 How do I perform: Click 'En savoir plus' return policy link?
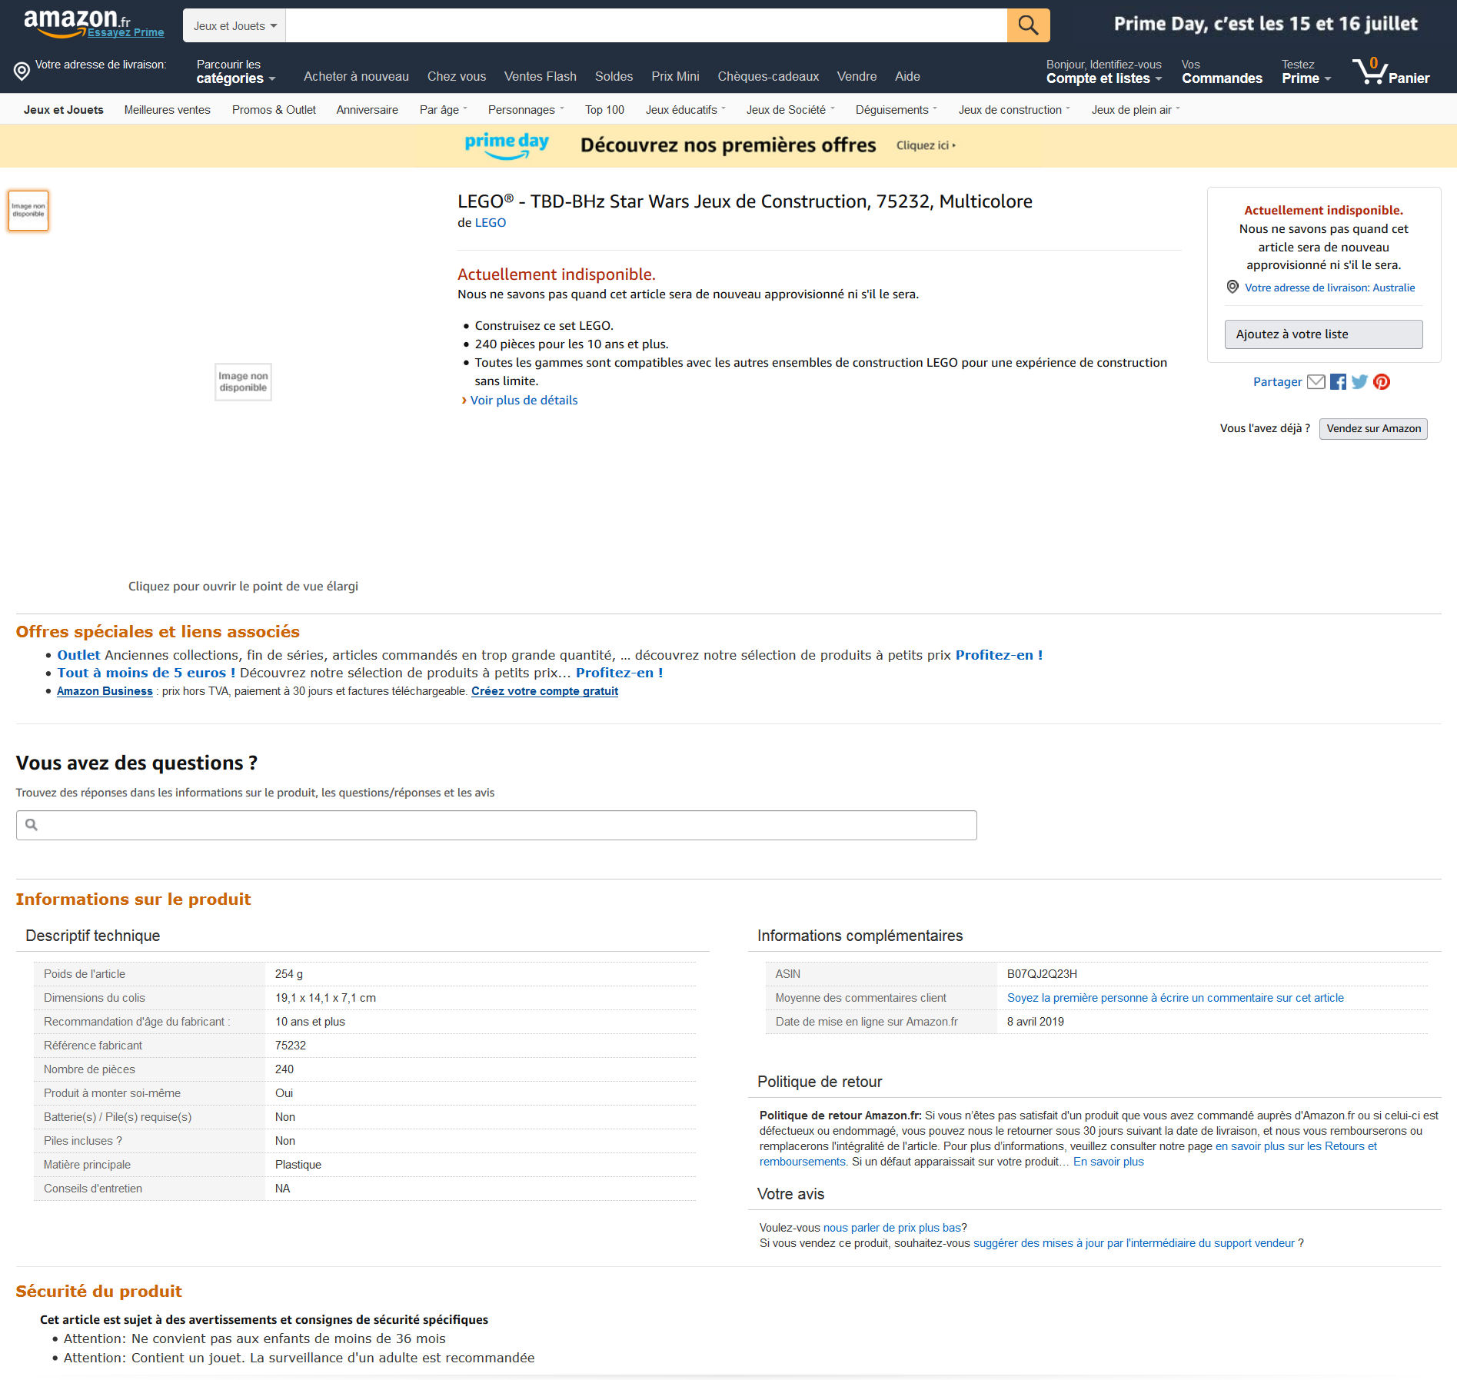pyautogui.click(x=1109, y=1162)
